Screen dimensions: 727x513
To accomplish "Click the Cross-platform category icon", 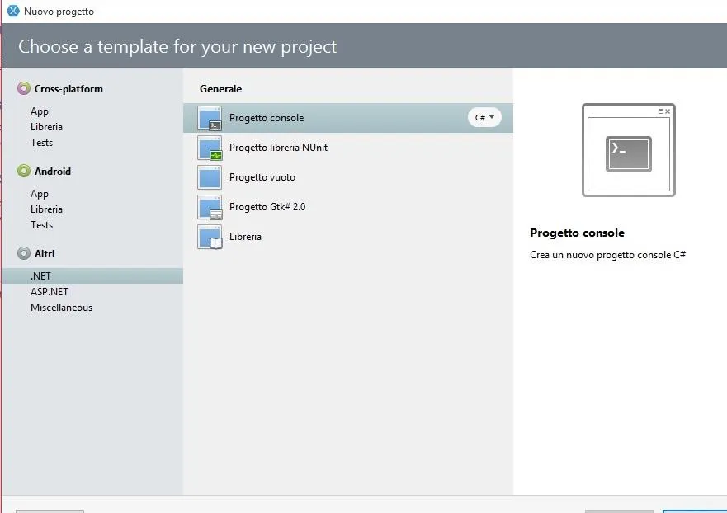I will [24, 88].
